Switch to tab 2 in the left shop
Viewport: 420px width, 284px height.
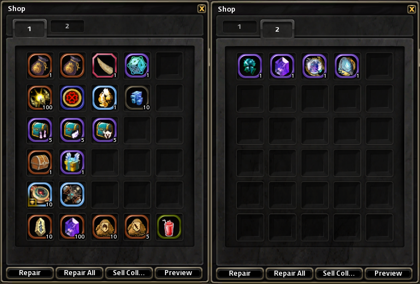click(x=67, y=26)
